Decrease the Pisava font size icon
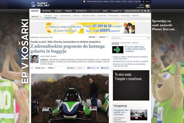 (106, 37)
